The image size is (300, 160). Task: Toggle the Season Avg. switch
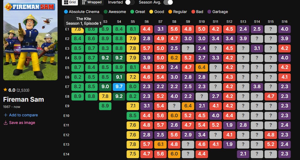click(168, 2)
